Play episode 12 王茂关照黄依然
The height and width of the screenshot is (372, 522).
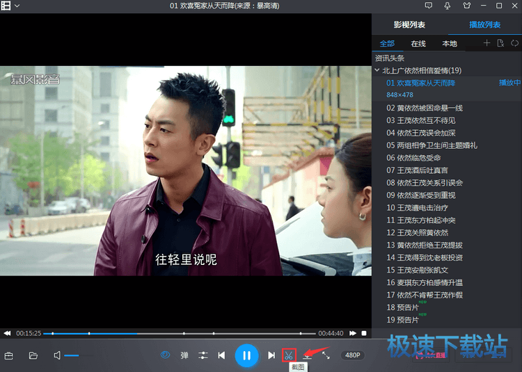(417, 233)
